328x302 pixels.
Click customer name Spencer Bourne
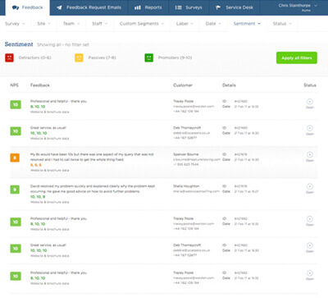pyautogui.click(x=186, y=154)
